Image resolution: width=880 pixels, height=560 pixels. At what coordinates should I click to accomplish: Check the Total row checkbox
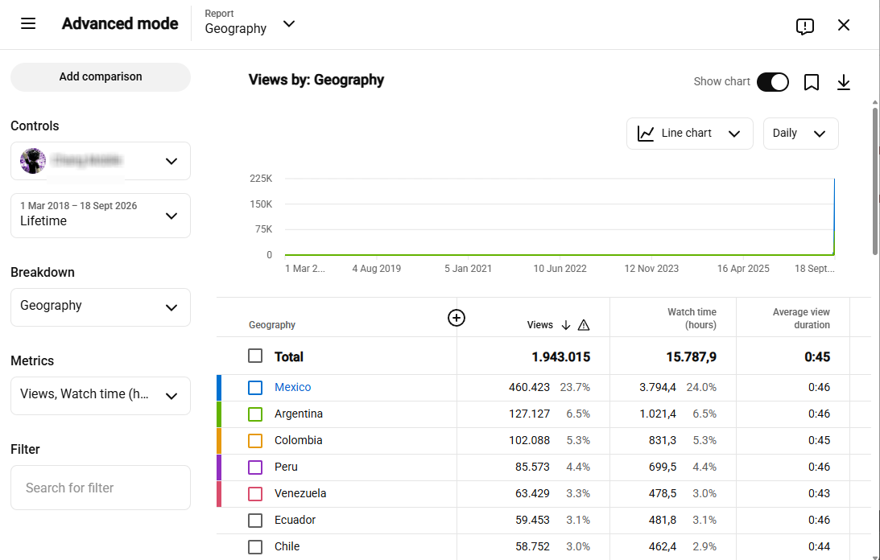pyautogui.click(x=255, y=356)
